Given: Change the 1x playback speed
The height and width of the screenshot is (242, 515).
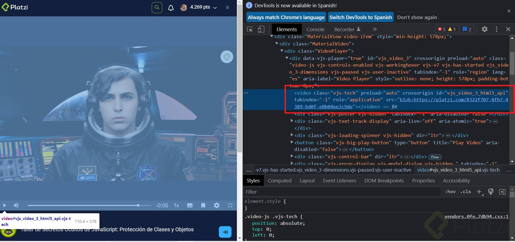Looking at the screenshot, I should point(176,205).
